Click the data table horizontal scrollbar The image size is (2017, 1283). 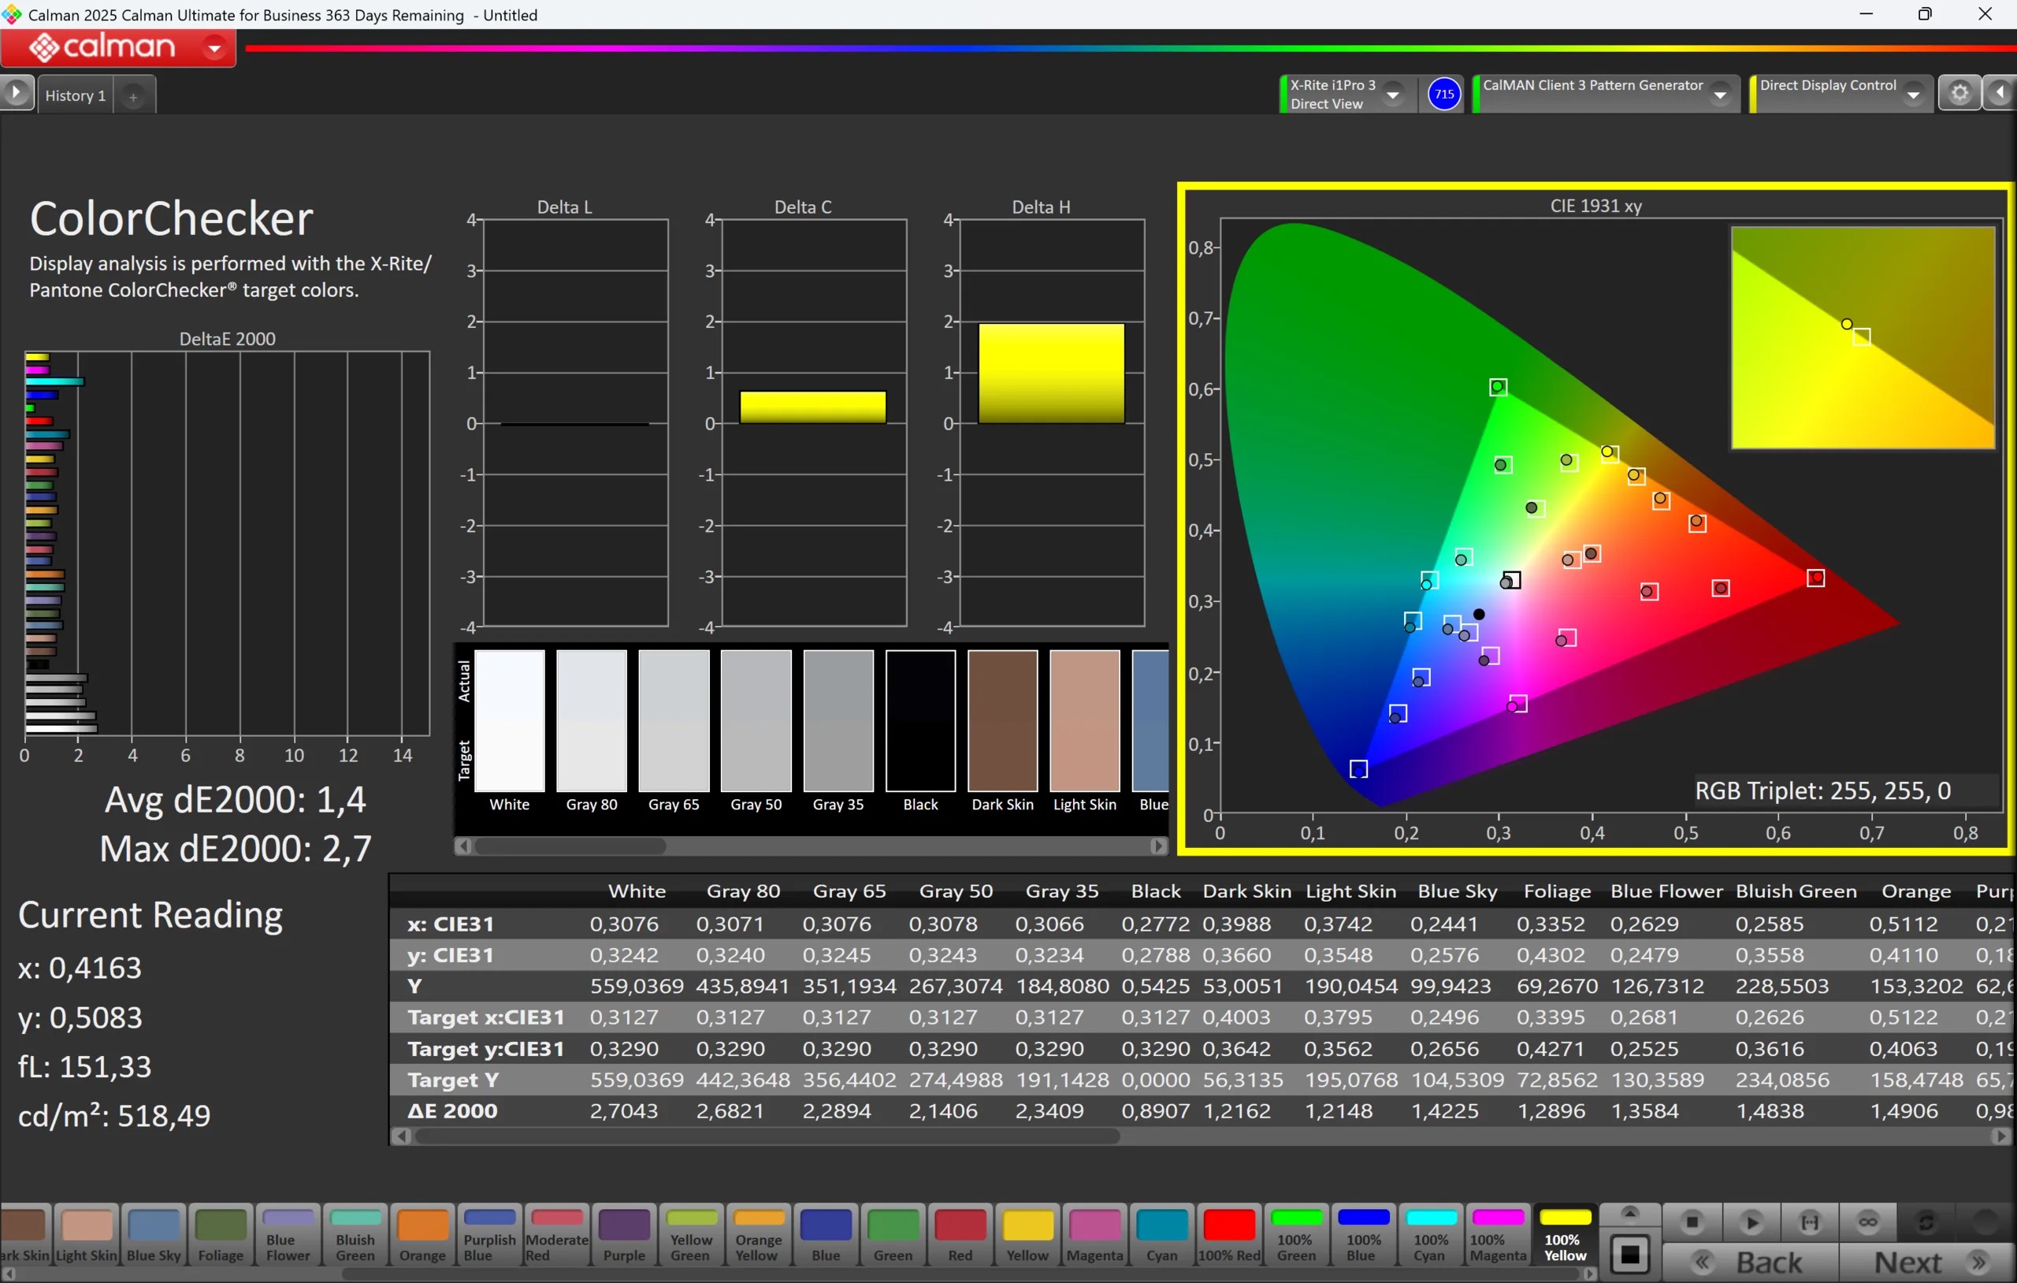click(767, 1136)
